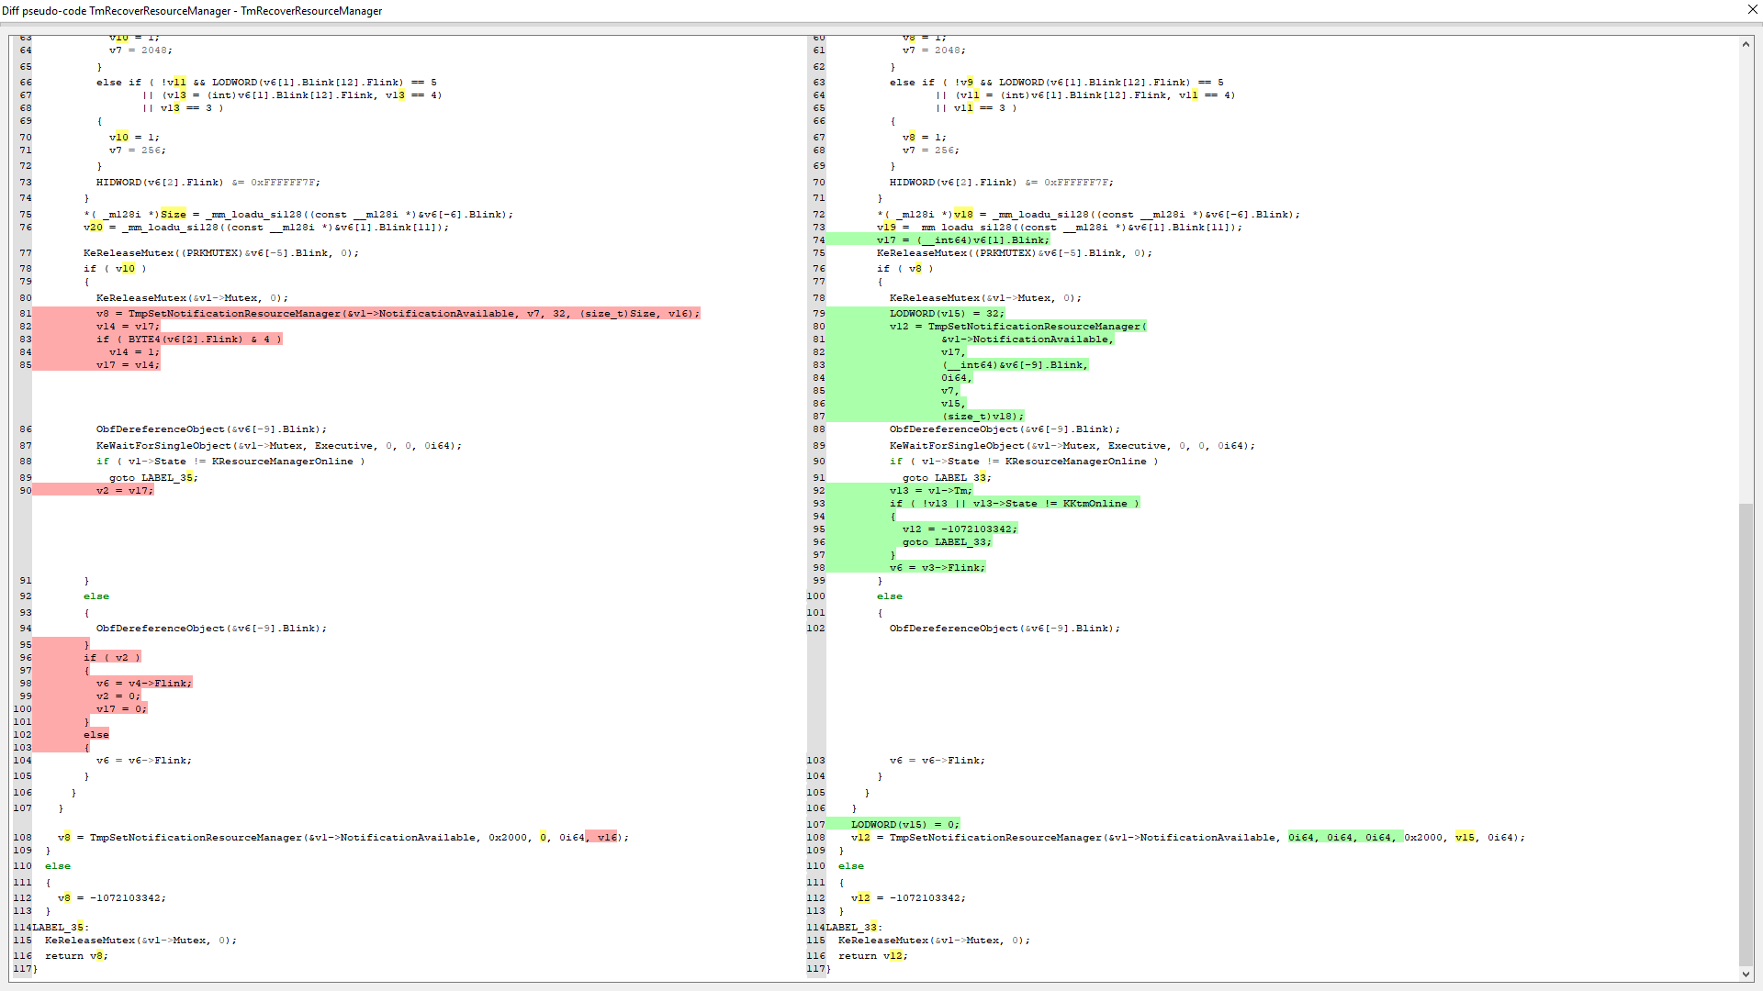Click removed line 'v2 = v17;' in left pane
This screenshot has height=991, width=1763.
point(124,490)
